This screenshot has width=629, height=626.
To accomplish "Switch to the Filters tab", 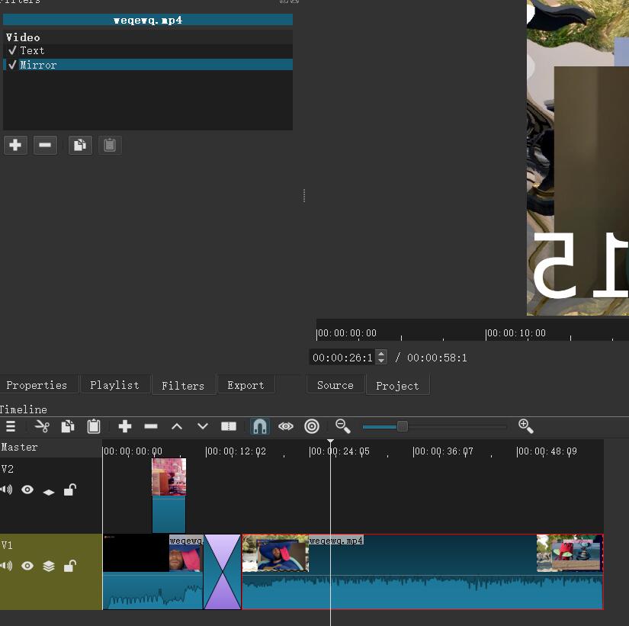I will (x=183, y=386).
